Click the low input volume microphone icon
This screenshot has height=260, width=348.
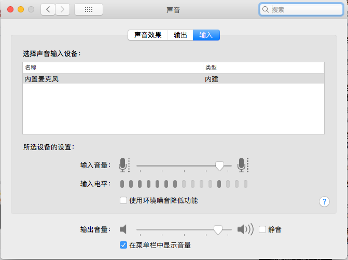click(x=122, y=165)
